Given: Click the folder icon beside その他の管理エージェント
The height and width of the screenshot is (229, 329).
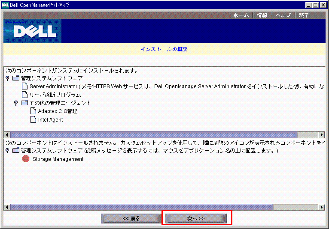Looking at the screenshot, I should [x=24, y=103].
